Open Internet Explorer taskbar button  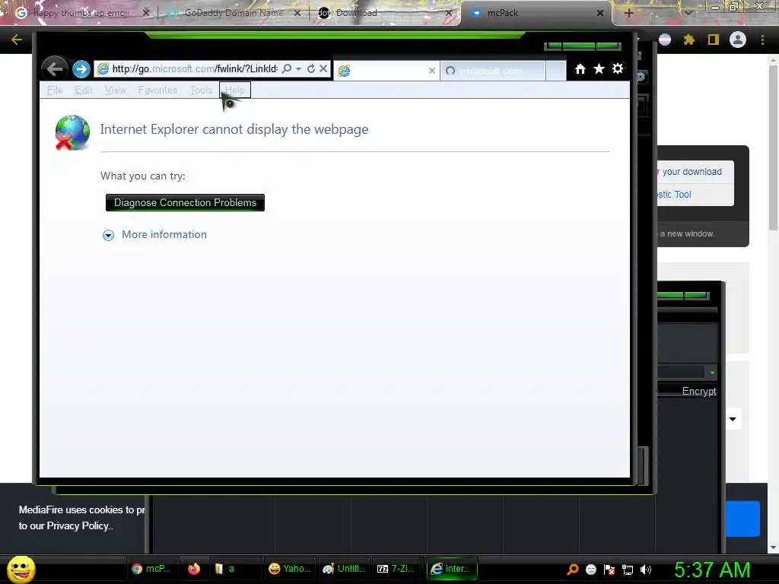pos(451,569)
